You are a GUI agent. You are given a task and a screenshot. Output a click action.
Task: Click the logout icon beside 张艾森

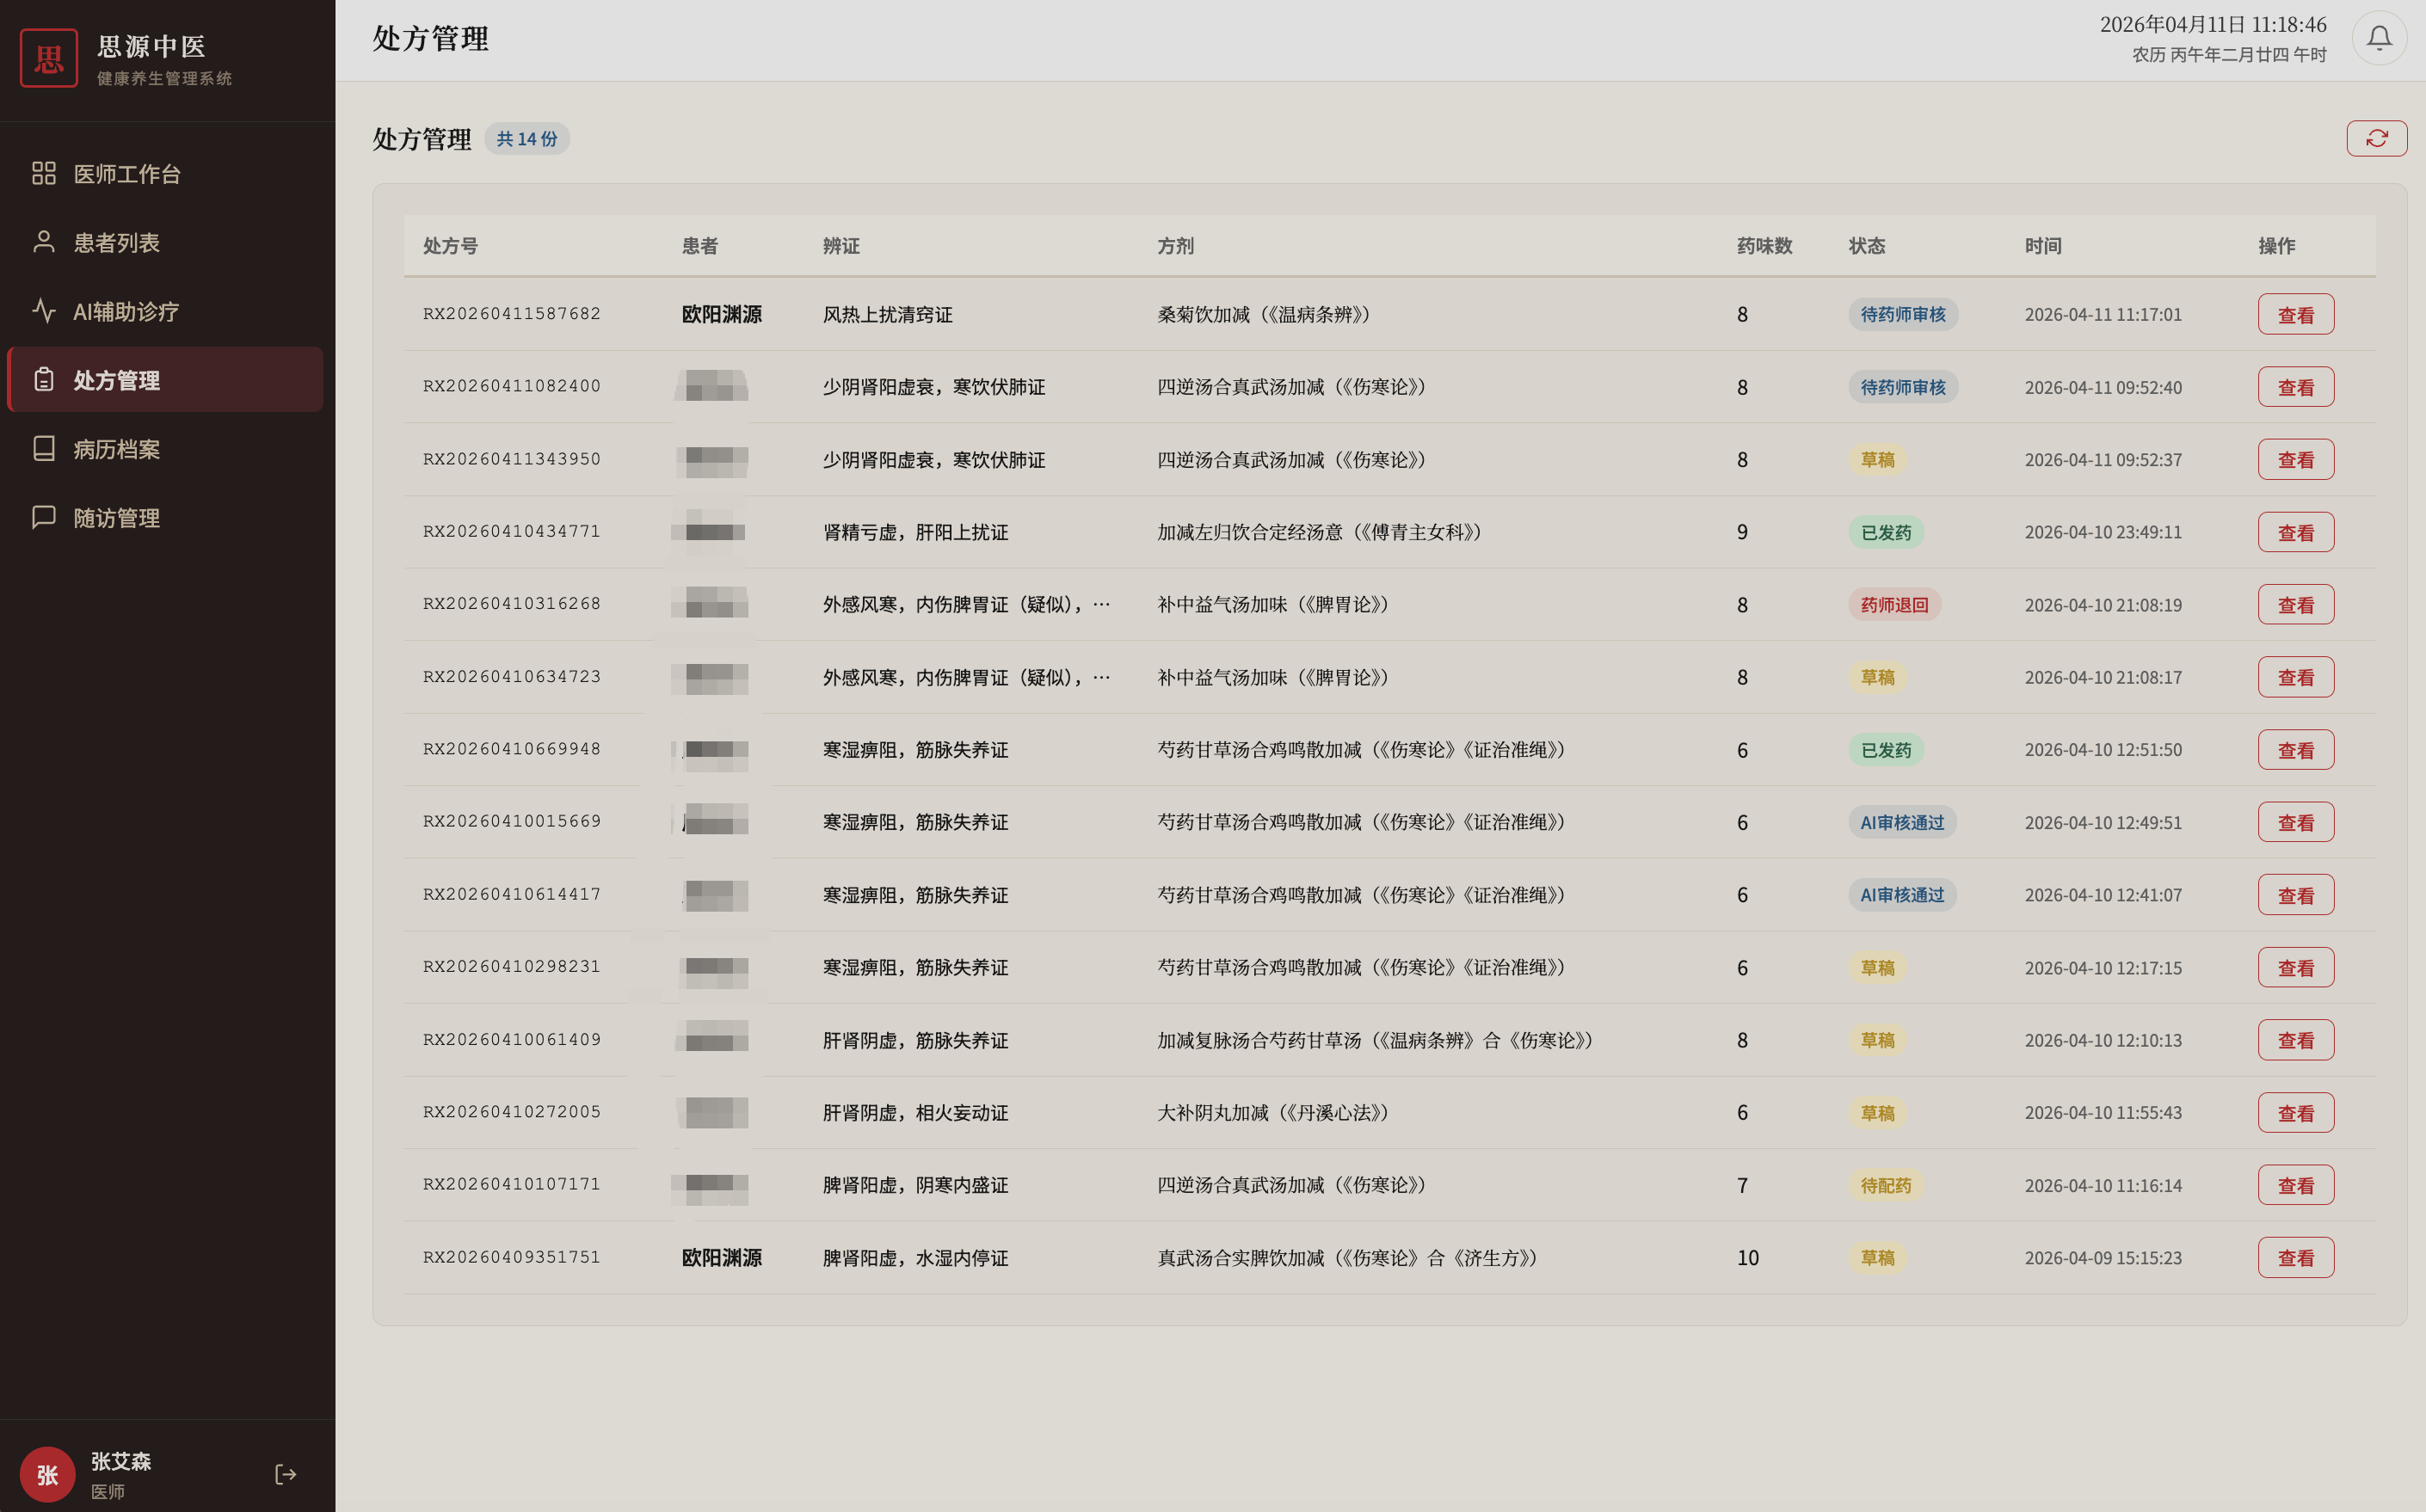(x=285, y=1474)
